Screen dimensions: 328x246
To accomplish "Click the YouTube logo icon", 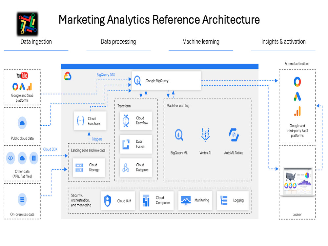I will tap(22, 75).
